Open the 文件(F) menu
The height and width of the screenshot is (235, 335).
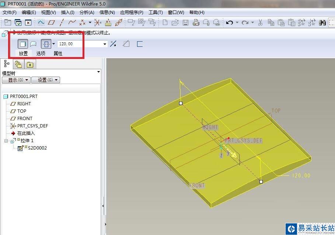(x=10, y=13)
